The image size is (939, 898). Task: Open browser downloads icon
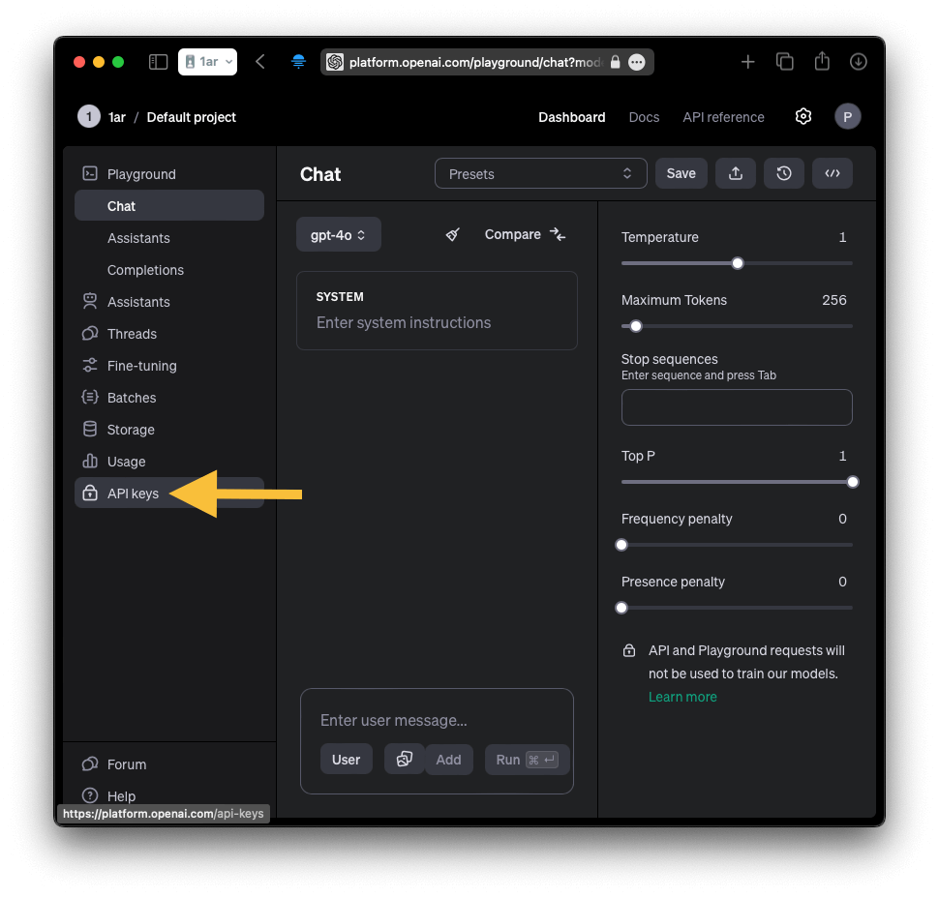[858, 62]
